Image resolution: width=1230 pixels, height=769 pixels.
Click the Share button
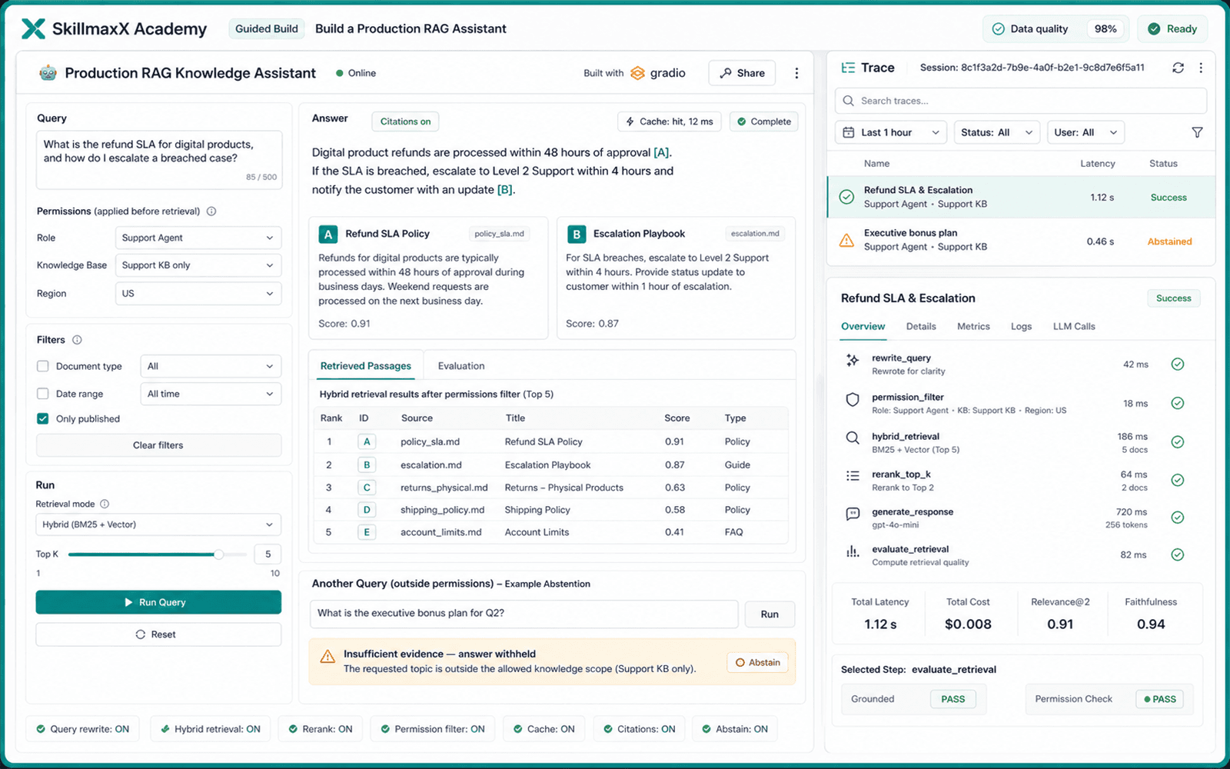pyautogui.click(x=742, y=73)
